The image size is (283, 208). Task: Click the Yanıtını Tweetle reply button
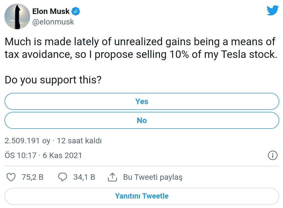pyautogui.click(x=142, y=196)
